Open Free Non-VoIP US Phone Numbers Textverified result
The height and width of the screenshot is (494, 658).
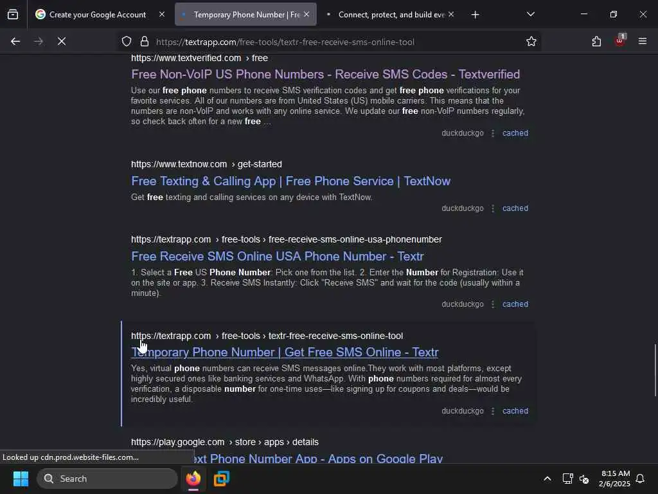coord(326,75)
